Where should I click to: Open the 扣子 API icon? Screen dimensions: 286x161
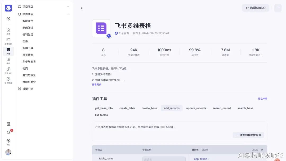(8, 71)
